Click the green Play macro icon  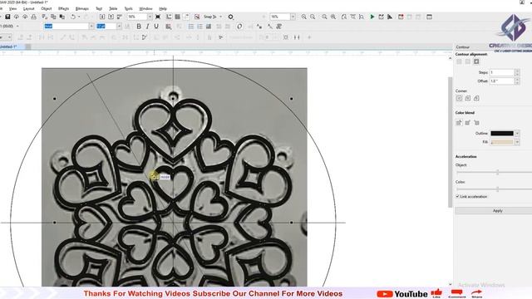[x=372, y=17]
